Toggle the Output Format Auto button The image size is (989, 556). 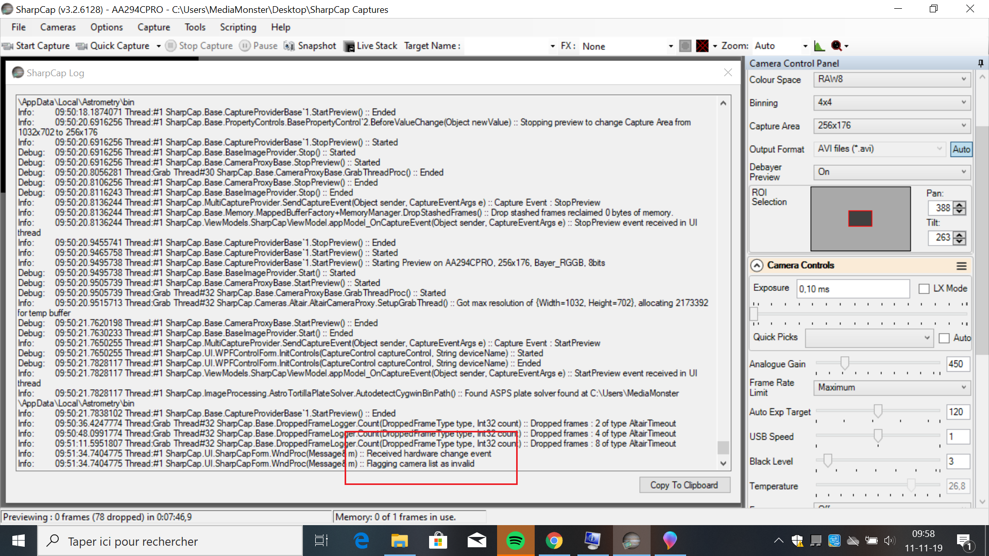coord(961,149)
